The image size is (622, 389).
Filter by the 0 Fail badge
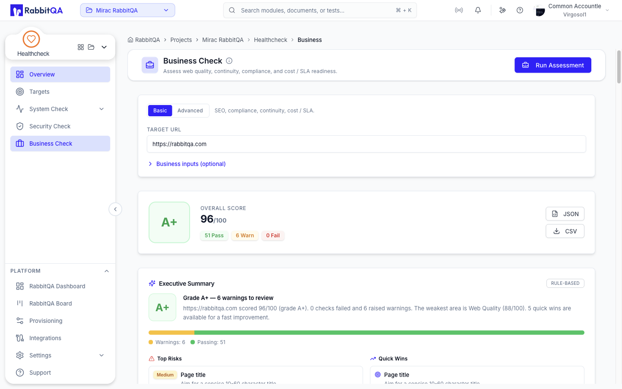[x=273, y=236]
